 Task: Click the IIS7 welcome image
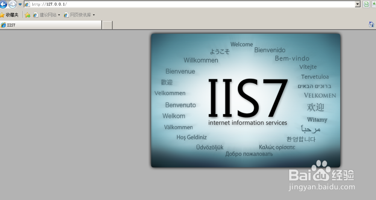pyautogui.click(x=246, y=100)
